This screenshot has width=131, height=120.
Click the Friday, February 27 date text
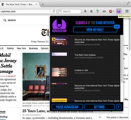coord(40,42)
